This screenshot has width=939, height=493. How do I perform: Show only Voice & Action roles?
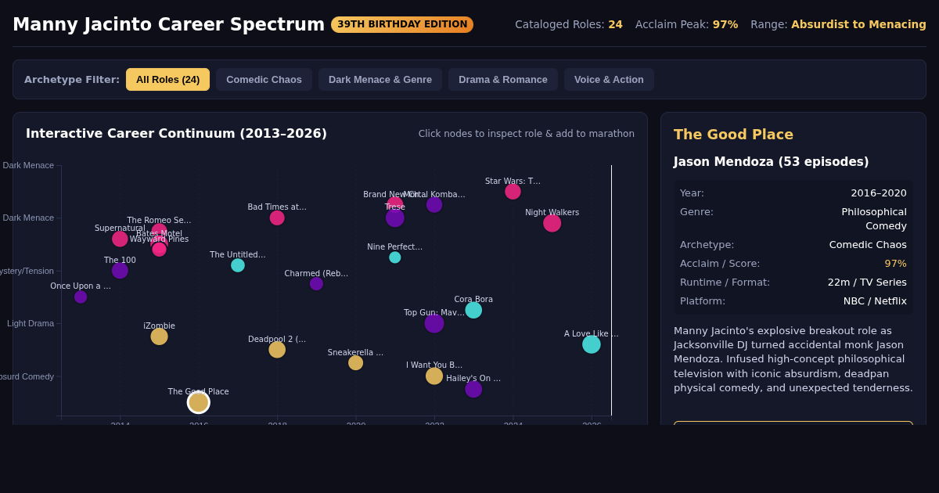coord(609,80)
